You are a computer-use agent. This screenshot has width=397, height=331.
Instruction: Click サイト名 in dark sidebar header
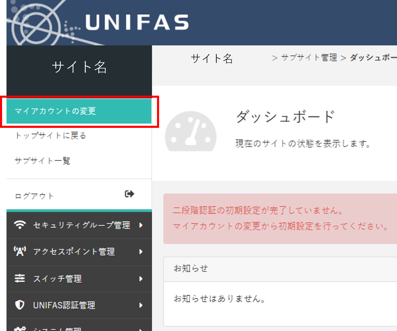coord(79,67)
